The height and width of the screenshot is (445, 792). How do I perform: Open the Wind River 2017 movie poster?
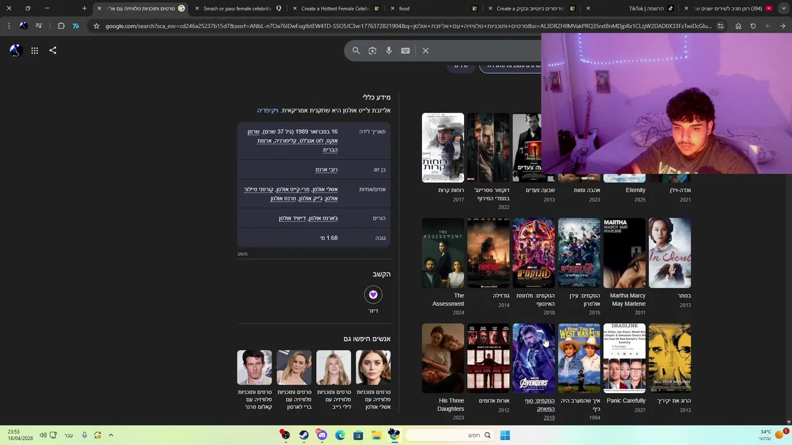click(x=443, y=148)
